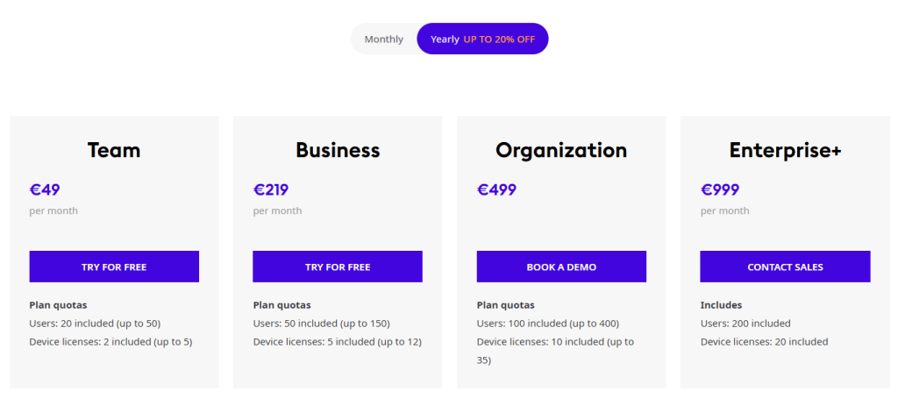The height and width of the screenshot is (406, 898).
Task: Switch billing to Monthly
Action: [x=384, y=39]
